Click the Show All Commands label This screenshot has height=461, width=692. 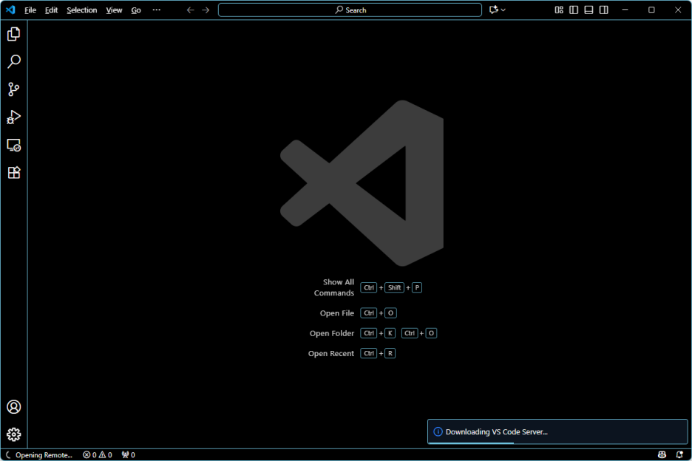[334, 287]
